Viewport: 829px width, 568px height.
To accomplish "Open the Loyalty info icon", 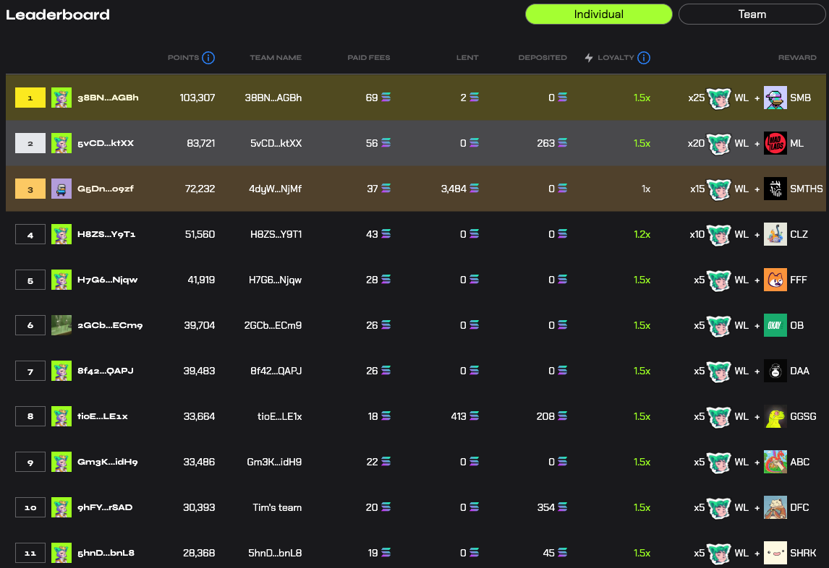I will (x=643, y=58).
